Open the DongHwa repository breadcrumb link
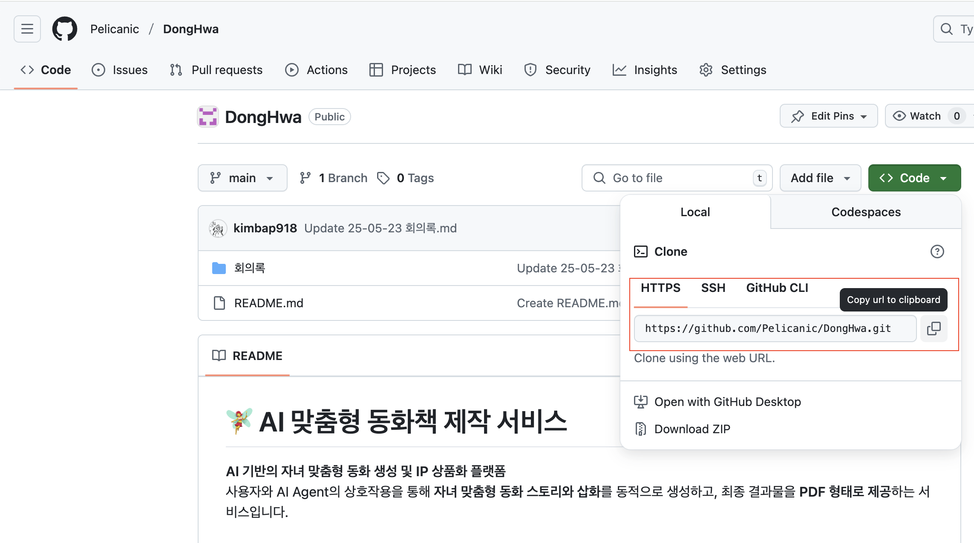This screenshot has width=974, height=543. click(191, 29)
